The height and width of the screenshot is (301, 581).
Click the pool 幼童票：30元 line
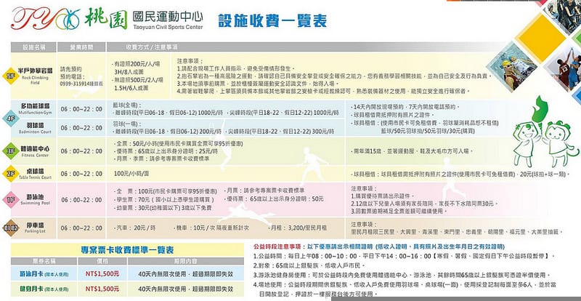(162, 208)
